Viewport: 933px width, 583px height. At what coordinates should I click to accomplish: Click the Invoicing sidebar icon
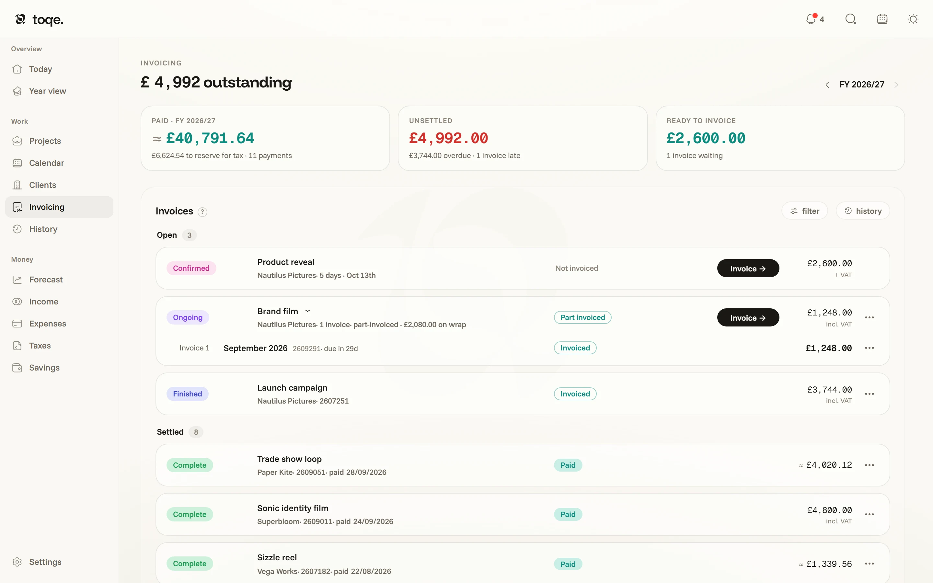17,207
